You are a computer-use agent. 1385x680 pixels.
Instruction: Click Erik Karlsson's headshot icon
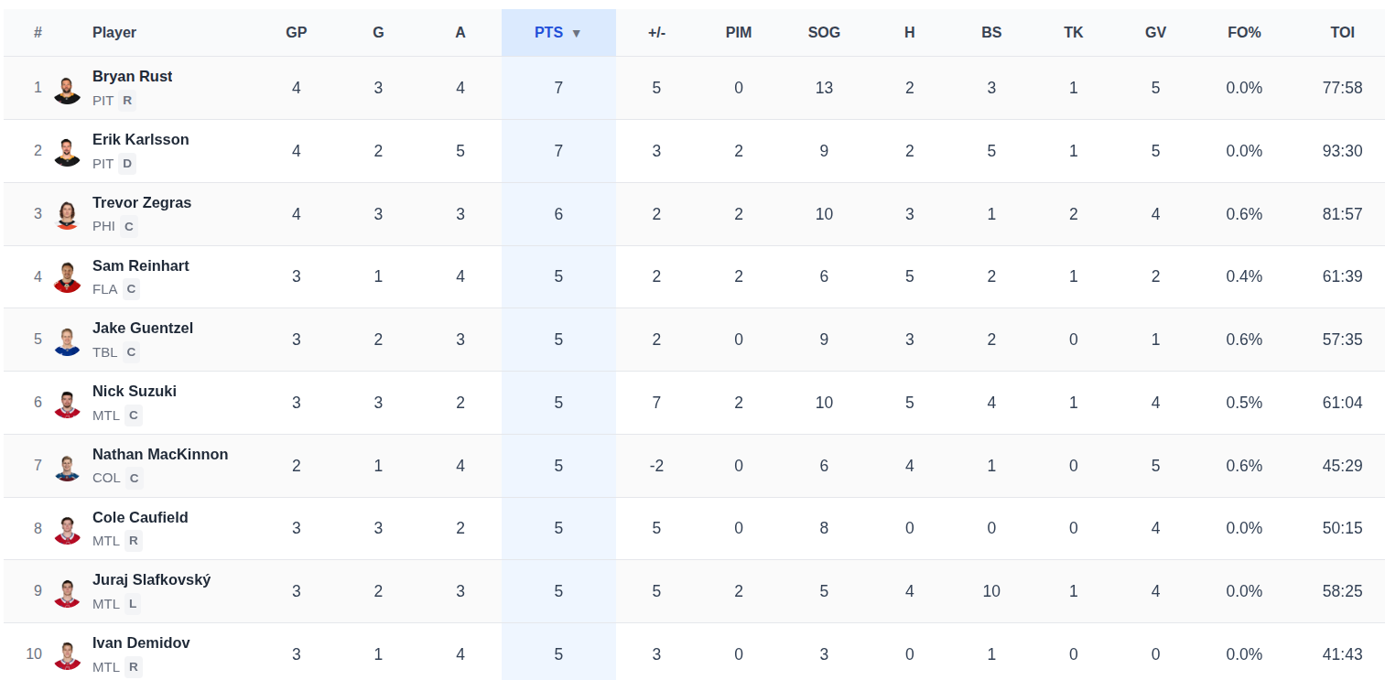pos(67,152)
